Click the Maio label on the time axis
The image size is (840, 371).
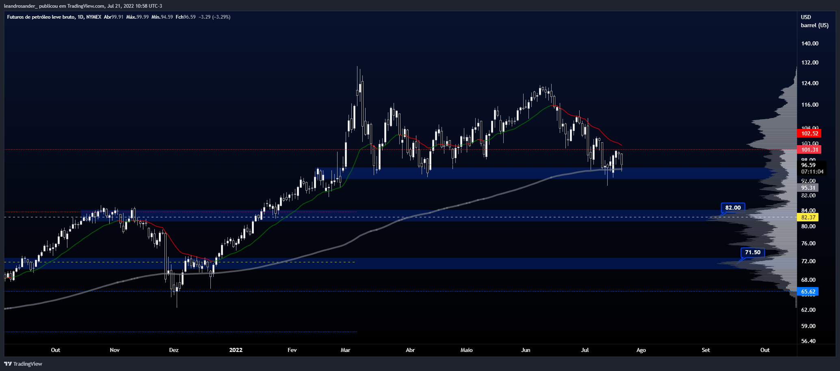click(467, 350)
